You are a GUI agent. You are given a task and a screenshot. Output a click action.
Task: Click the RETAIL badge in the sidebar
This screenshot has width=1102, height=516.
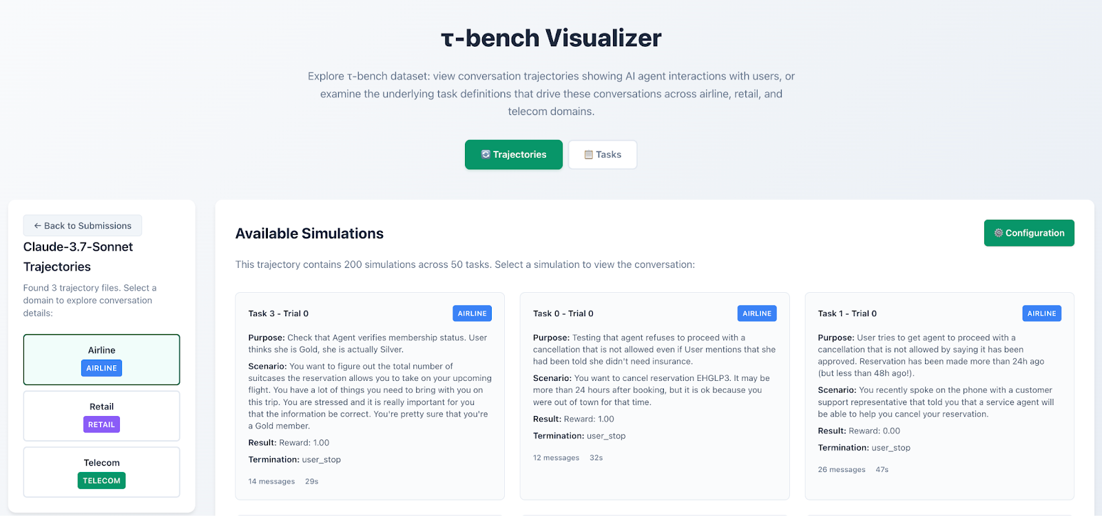(101, 424)
